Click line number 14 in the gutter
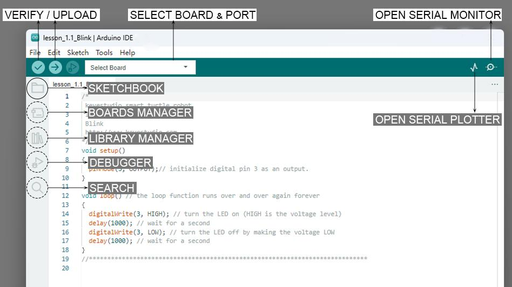512x287 pixels. [x=65, y=214]
